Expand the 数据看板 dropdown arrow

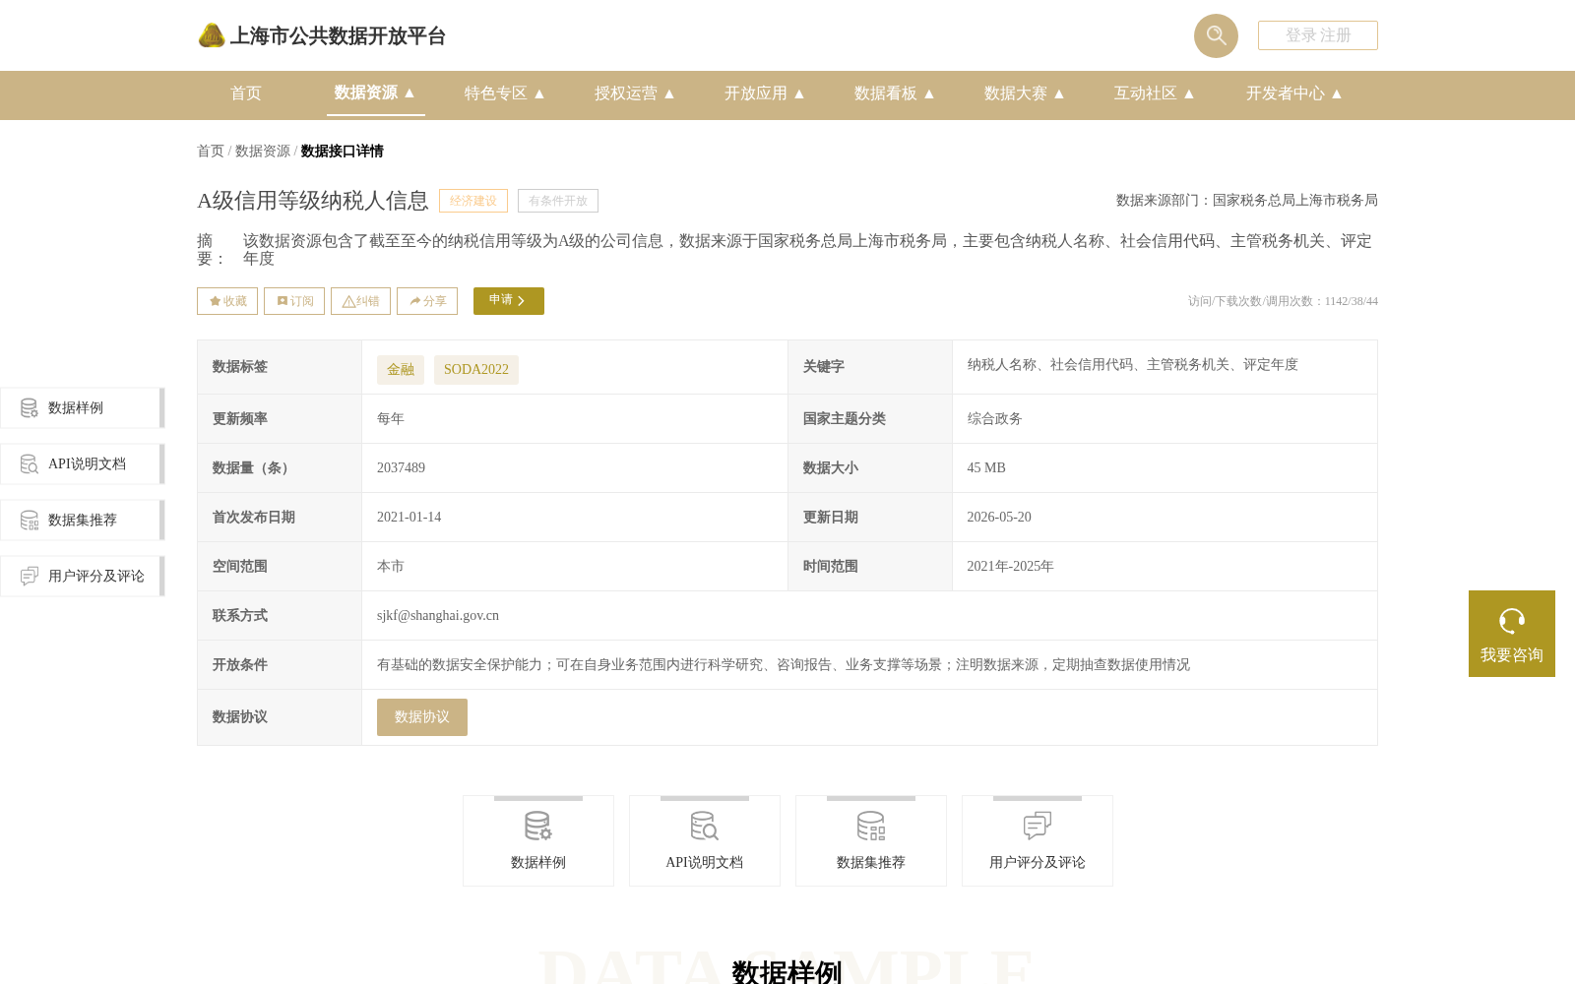tap(929, 93)
